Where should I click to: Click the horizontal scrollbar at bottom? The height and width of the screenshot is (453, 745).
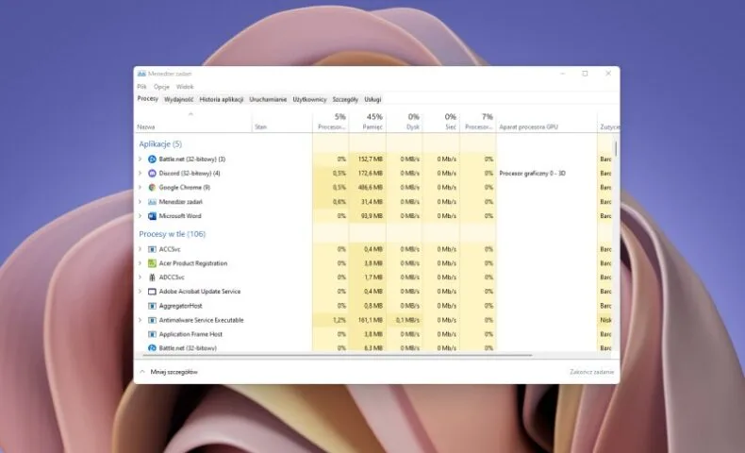[x=337, y=355]
